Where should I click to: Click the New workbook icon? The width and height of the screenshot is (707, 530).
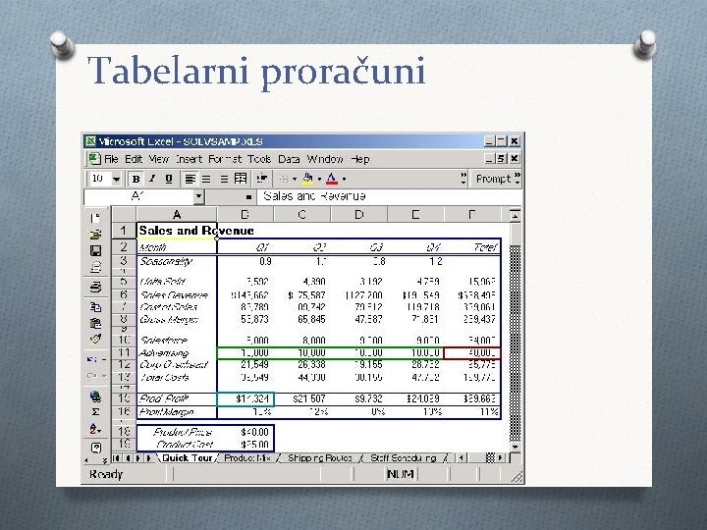point(95,219)
